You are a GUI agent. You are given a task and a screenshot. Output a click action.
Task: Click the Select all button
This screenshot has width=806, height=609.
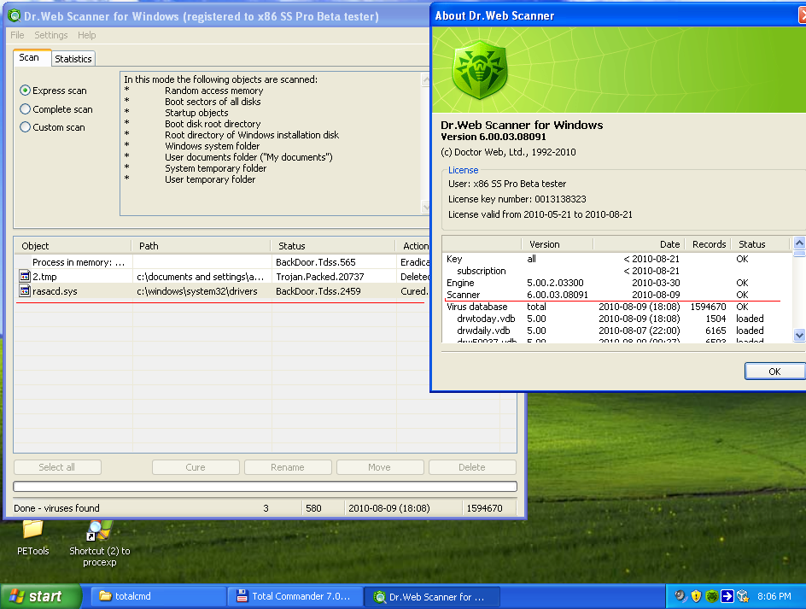(x=57, y=467)
